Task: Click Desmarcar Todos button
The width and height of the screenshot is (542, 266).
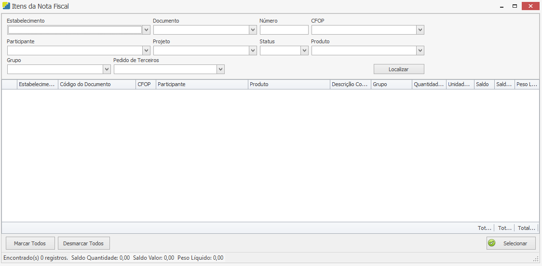Action: tap(84, 243)
